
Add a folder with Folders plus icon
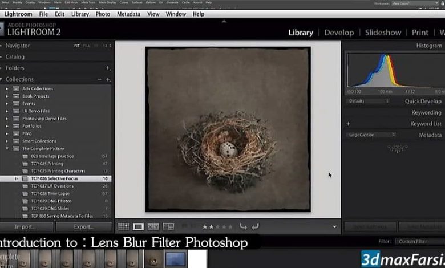pyautogui.click(x=108, y=68)
